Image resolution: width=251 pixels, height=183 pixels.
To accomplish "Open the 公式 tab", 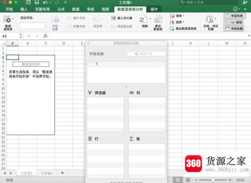I will click(61, 9).
